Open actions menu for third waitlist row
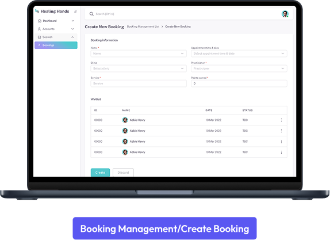The width and height of the screenshot is (330, 240). (x=281, y=142)
